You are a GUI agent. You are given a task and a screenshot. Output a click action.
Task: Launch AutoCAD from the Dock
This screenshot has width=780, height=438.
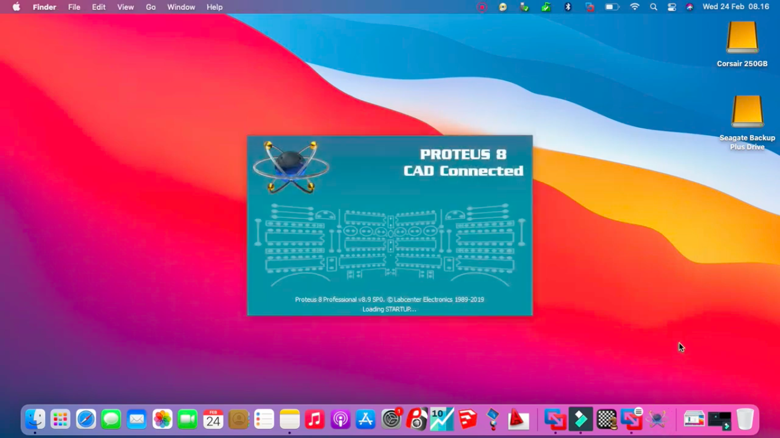click(x=517, y=419)
